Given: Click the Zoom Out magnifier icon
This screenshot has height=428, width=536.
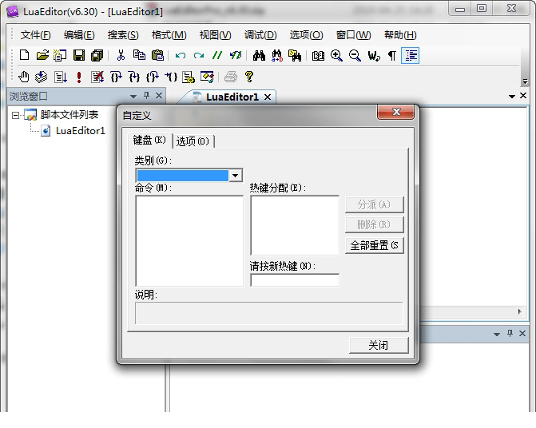Looking at the screenshot, I should [355, 55].
